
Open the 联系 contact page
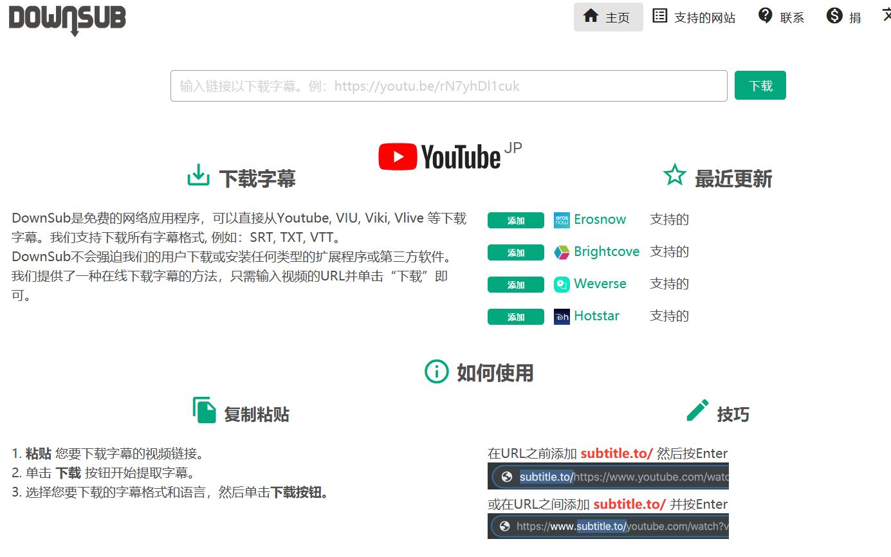(782, 17)
